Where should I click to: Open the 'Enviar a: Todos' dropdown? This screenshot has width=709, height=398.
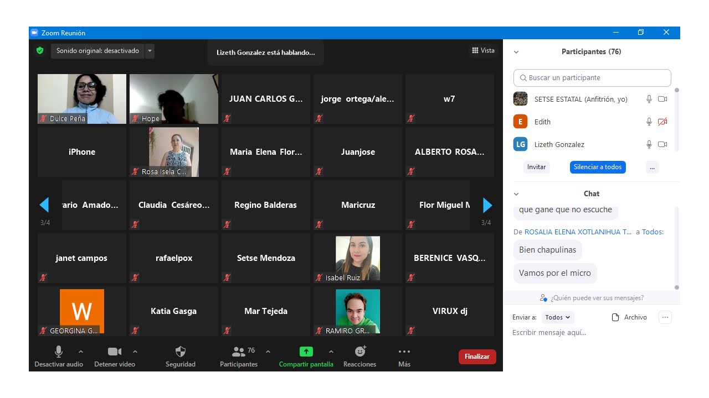558,317
